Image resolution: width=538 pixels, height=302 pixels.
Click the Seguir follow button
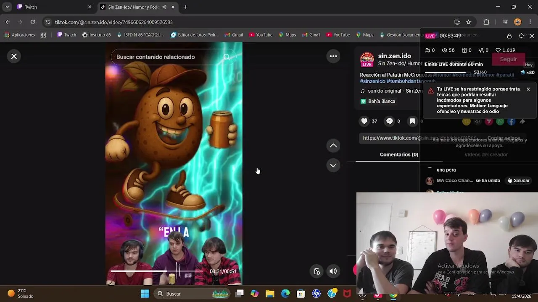tap(508, 59)
